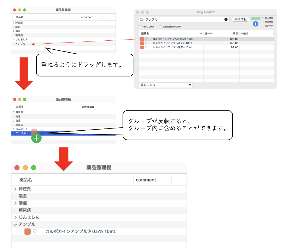The image size is (281, 251).
Task: Click the green plus badge on the dragged row
Action: [x=36, y=138]
